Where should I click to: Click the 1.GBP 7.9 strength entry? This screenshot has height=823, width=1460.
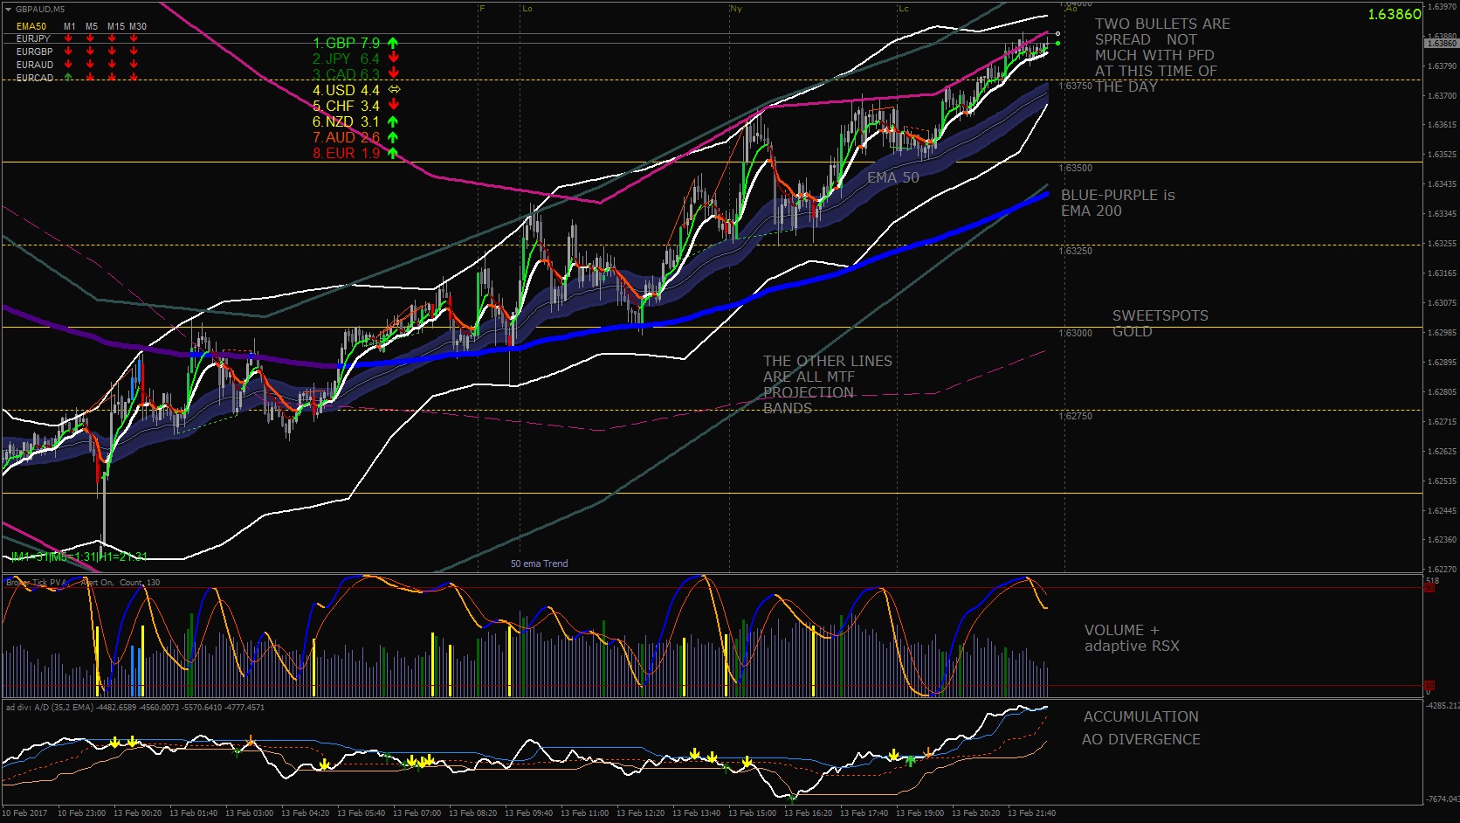tap(347, 43)
